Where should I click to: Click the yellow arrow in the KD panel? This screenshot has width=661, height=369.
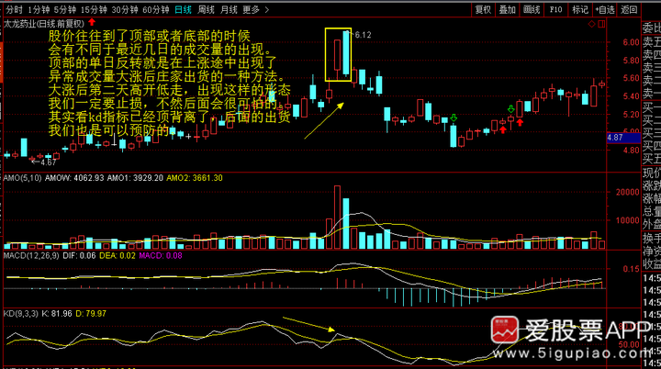click(309, 324)
